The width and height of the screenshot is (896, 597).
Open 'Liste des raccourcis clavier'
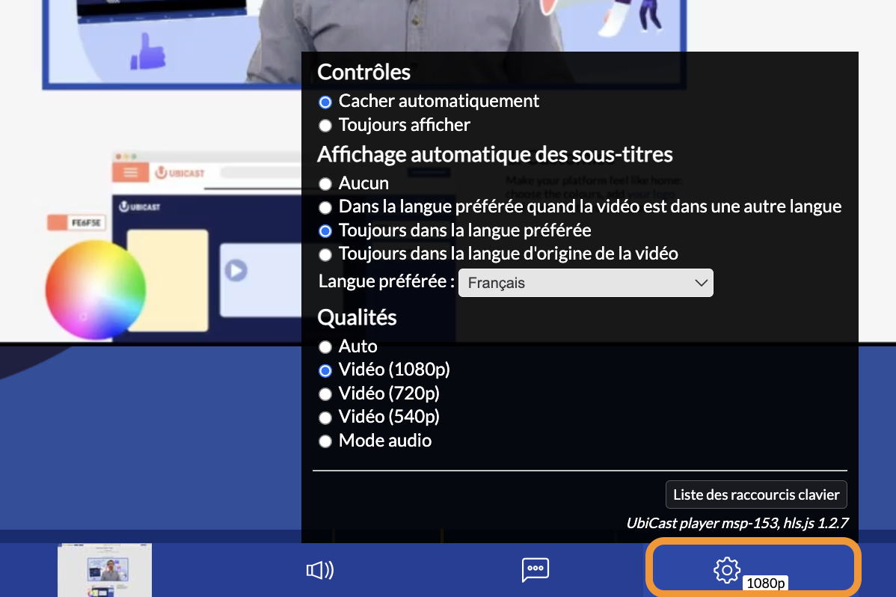756,495
